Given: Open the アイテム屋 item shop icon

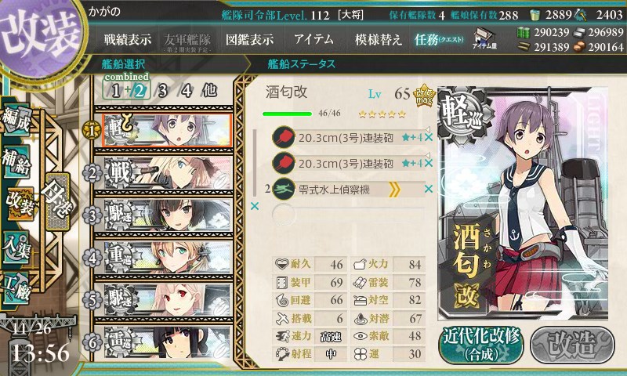Looking at the screenshot, I should pyautogui.click(x=484, y=39).
